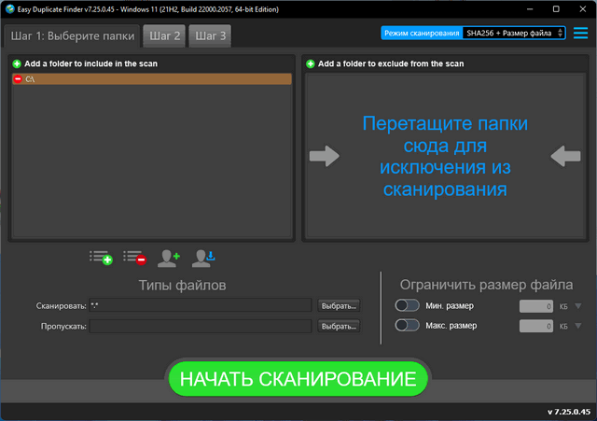
Task: Enable the Макс. размер toggle
Action: (407, 325)
